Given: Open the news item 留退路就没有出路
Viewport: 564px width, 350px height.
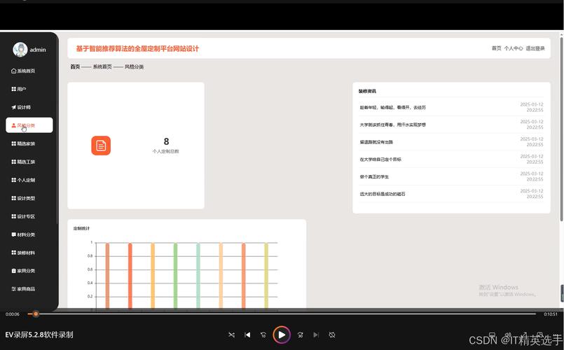Looking at the screenshot, I should (376, 142).
